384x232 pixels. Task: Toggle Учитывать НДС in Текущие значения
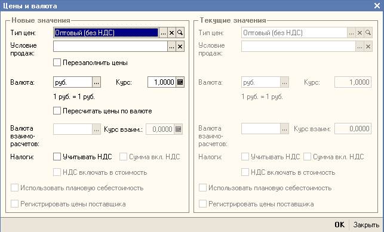click(x=245, y=157)
